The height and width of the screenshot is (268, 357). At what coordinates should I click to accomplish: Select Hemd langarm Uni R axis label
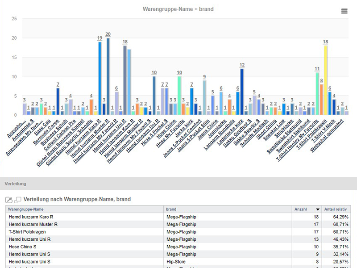point(142,136)
